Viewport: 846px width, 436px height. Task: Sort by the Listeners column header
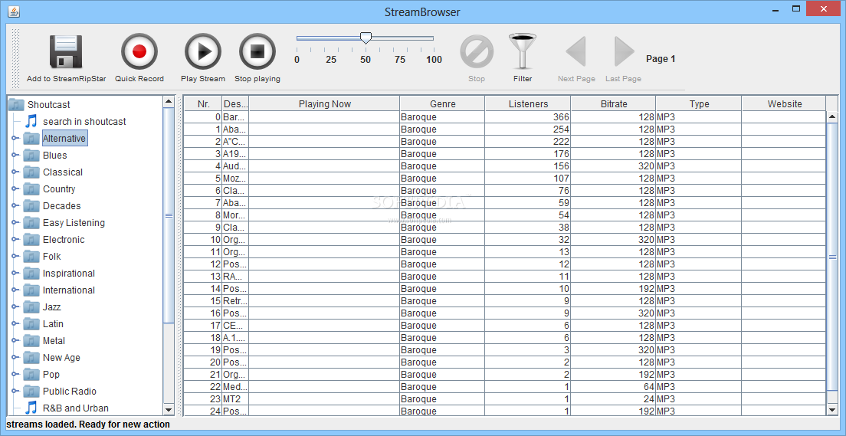pyautogui.click(x=528, y=104)
